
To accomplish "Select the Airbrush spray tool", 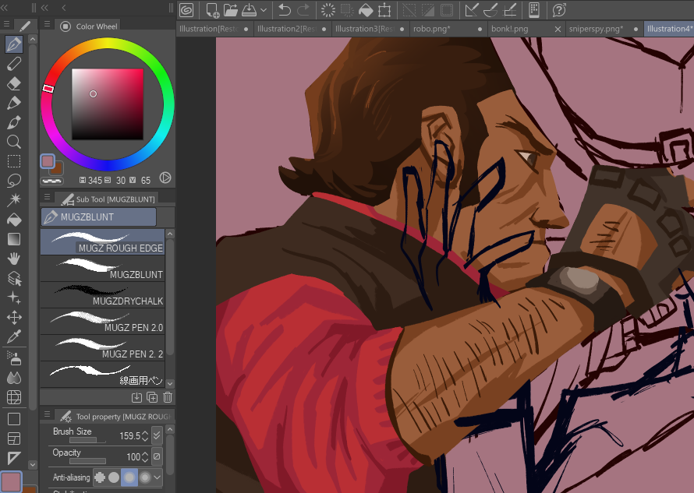I will [x=14, y=358].
